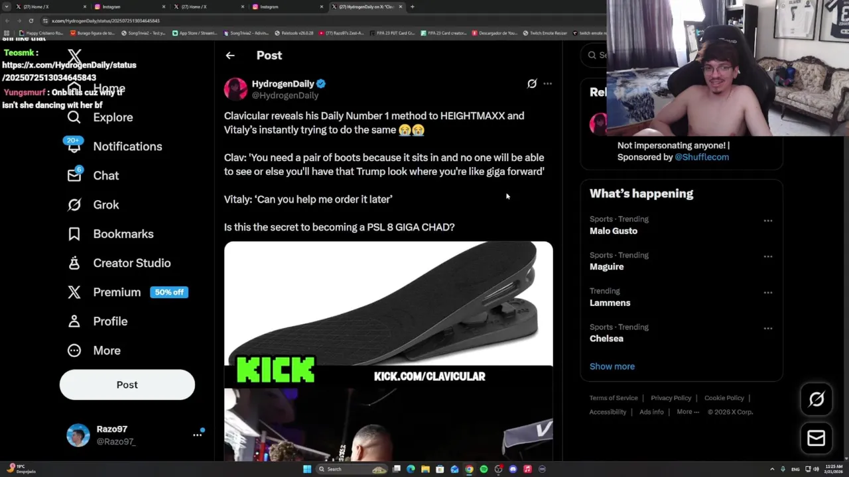Open Creator Studio icon in sidebar
This screenshot has width=849, height=477.
(74, 263)
